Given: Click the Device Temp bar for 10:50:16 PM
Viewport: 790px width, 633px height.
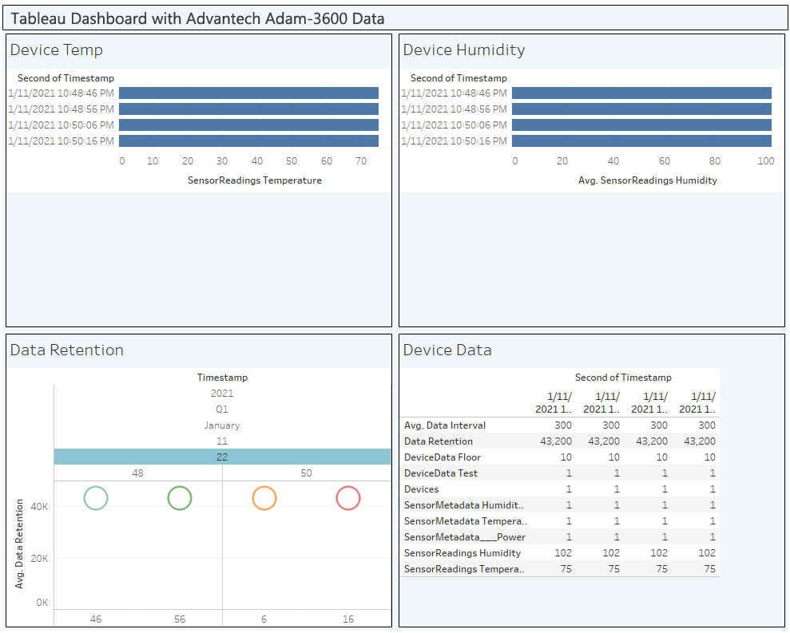Looking at the screenshot, I should click(249, 141).
